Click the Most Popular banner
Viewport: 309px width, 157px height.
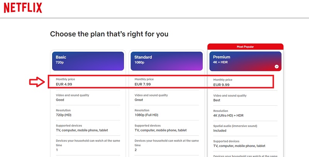245,47
